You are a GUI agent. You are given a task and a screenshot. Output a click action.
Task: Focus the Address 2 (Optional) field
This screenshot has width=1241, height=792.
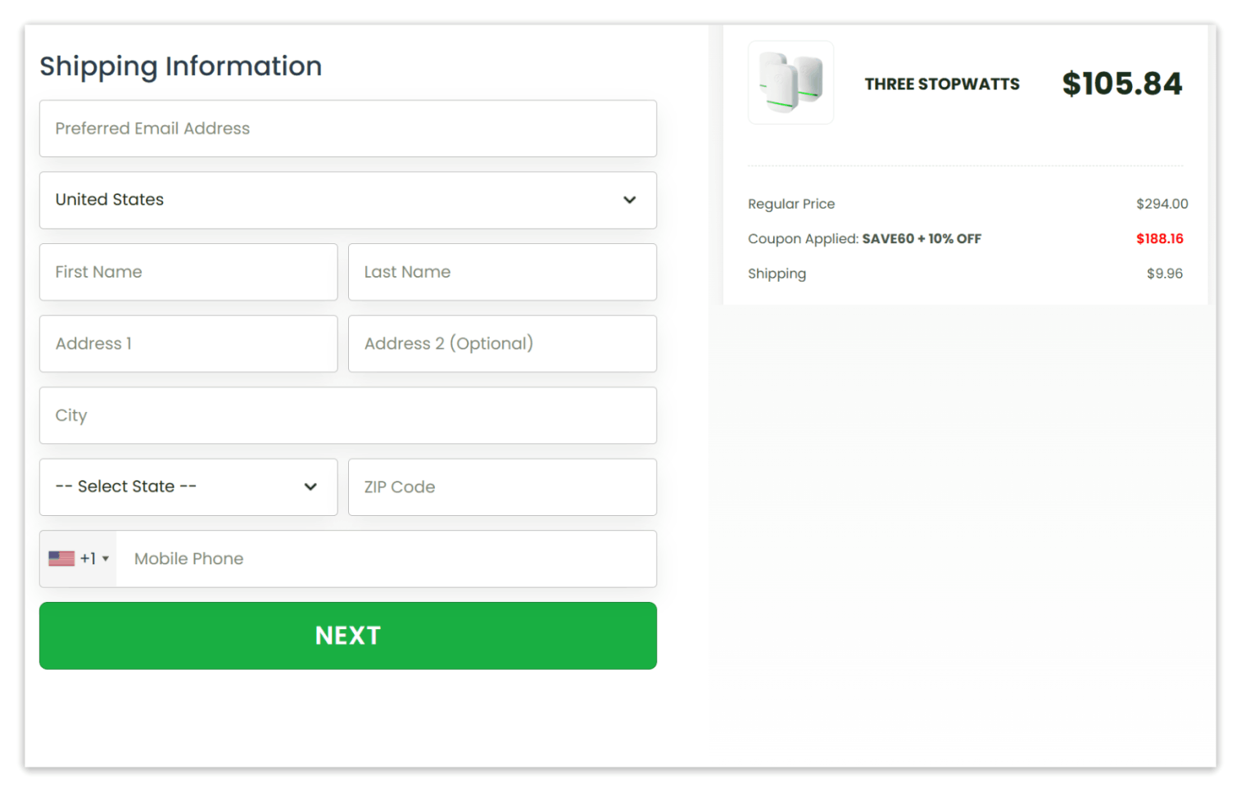point(502,344)
